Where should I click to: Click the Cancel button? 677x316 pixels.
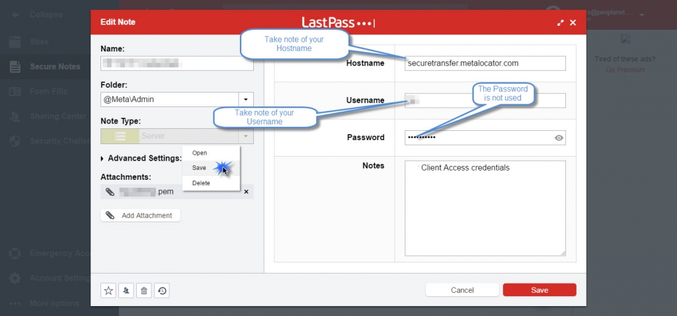tap(462, 290)
